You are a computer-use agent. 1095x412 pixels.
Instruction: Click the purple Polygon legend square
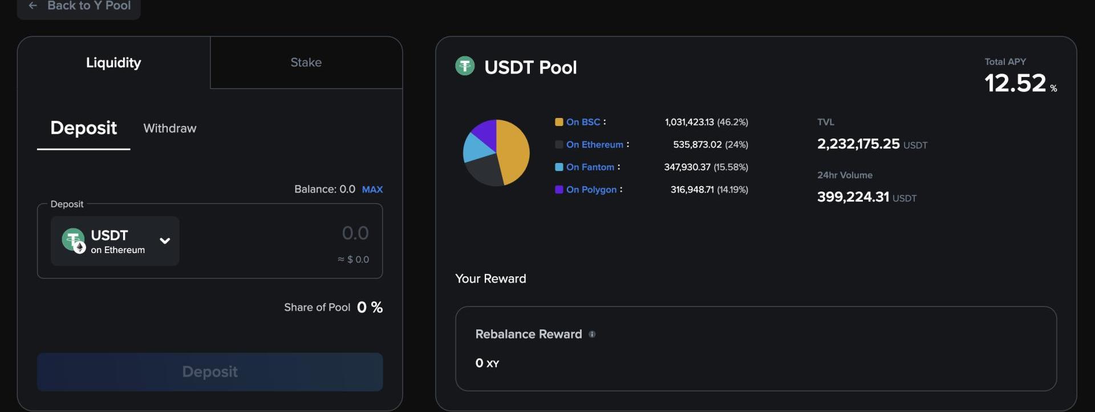[x=559, y=190]
